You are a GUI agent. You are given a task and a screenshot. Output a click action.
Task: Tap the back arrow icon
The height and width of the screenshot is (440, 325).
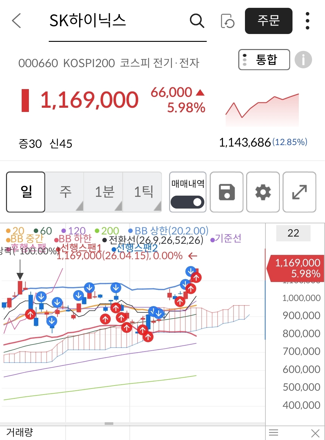point(17,21)
